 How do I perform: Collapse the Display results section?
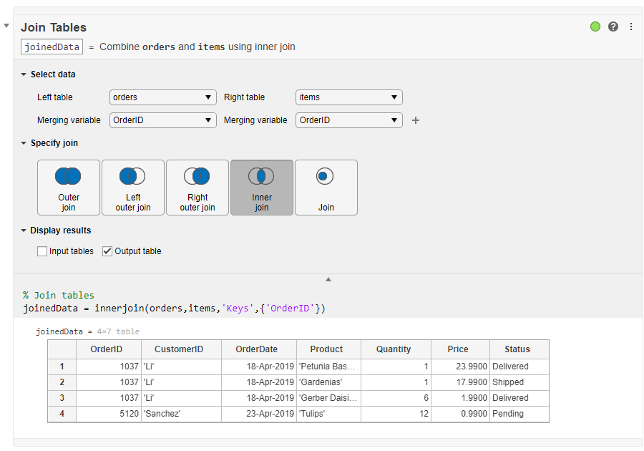(x=24, y=231)
